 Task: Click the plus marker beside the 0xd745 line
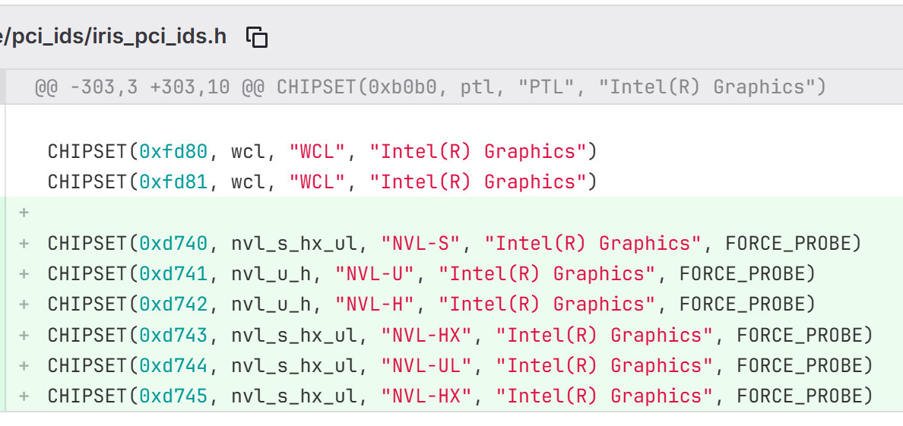[x=24, y=396]
